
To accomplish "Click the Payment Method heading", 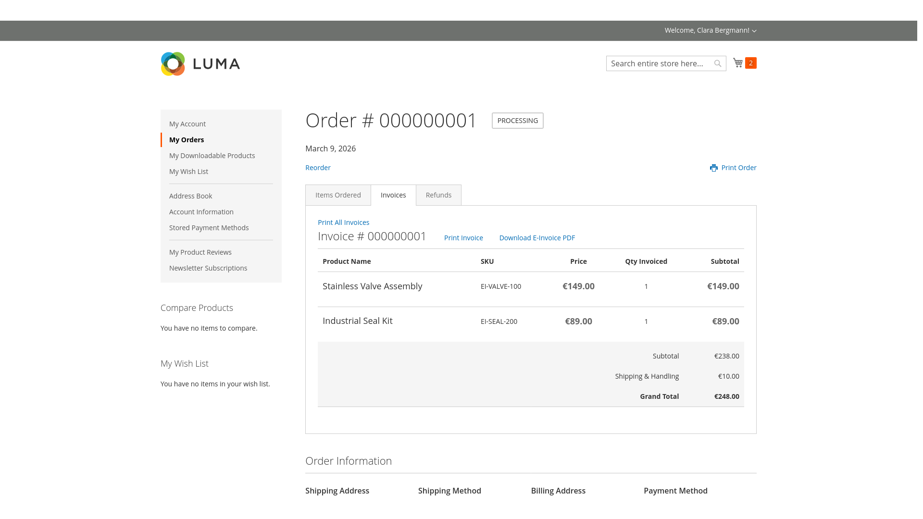I will [x=675, y=491].
